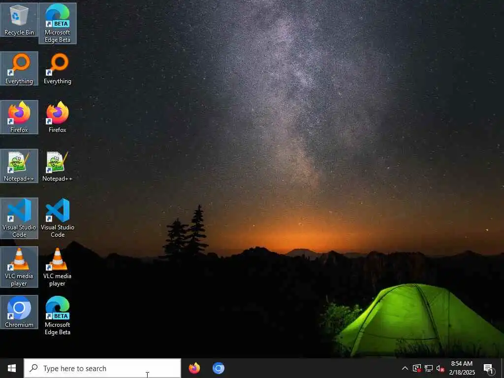Select the highlighted VLC media player shortcut
Viewport: 504px width, 378px height.
[19, 267]
